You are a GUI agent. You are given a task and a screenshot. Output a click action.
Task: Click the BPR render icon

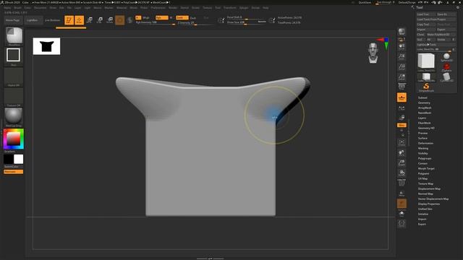(402, 31)
